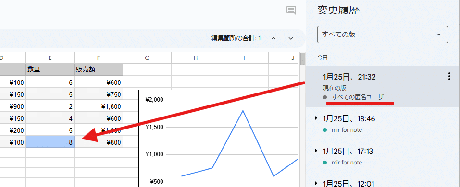This screenshot has height=187, width=460.
Task: Open more actions for 21:32 version
Action: pyautogui.click(x=449, y=77)
